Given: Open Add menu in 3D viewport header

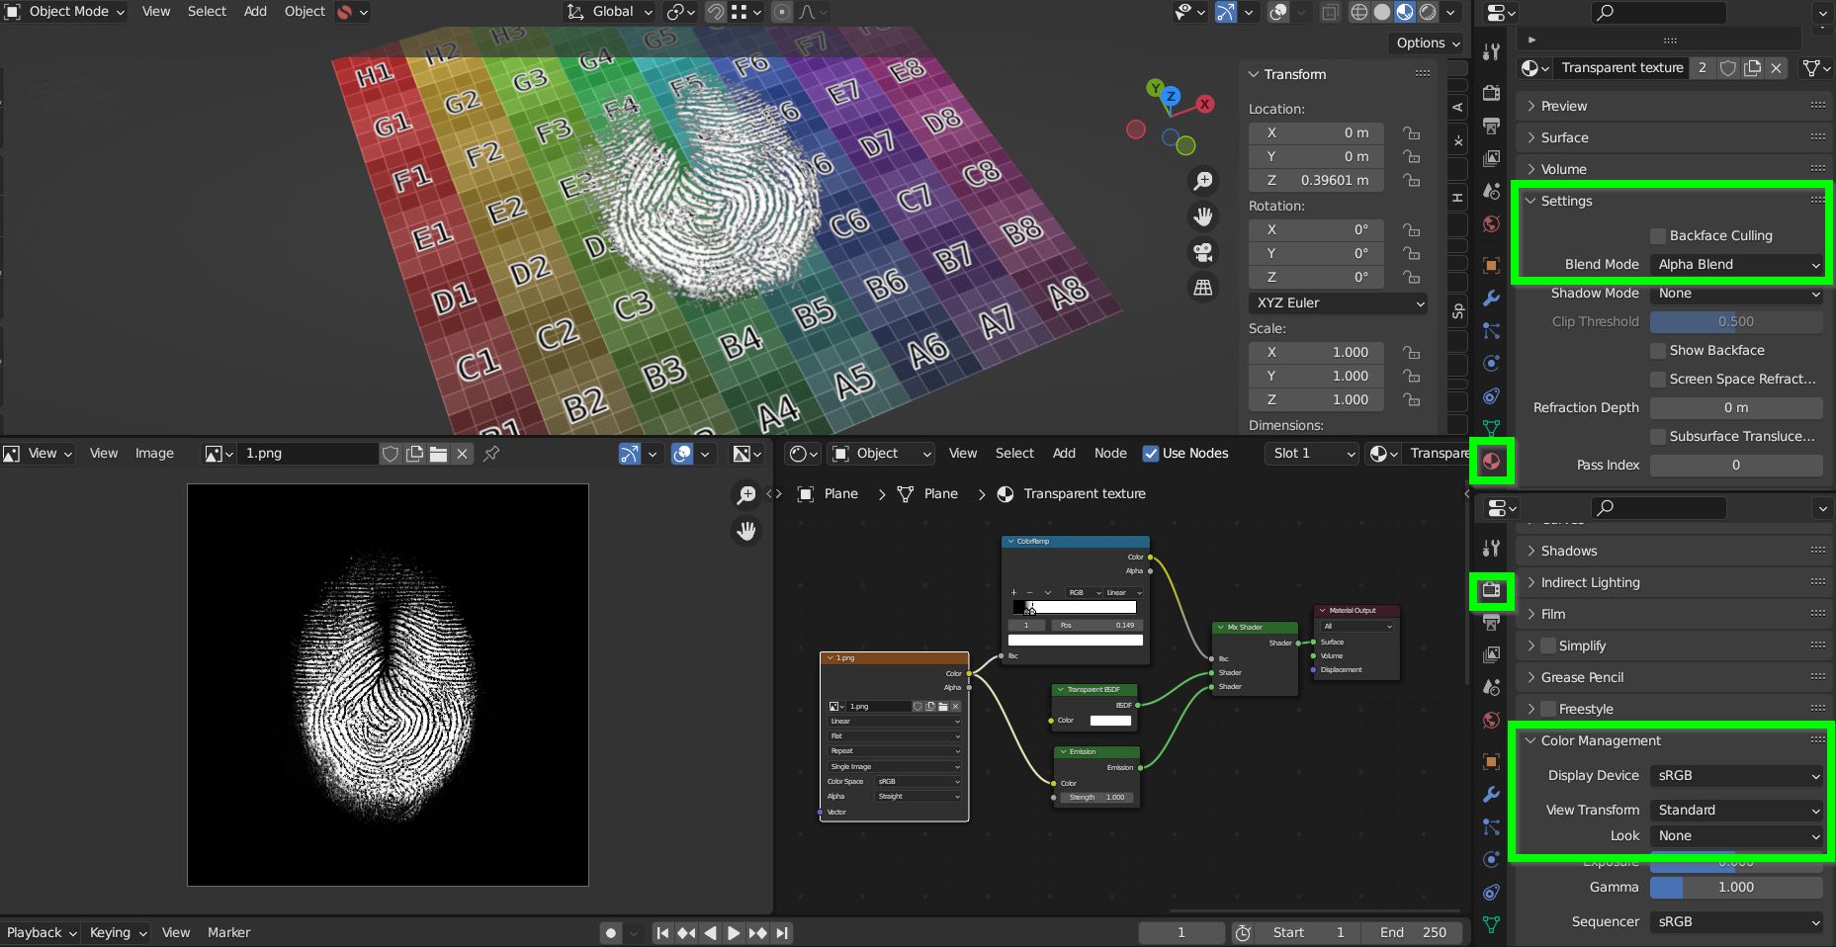Looking at the screenshot, I should point(255,12).
